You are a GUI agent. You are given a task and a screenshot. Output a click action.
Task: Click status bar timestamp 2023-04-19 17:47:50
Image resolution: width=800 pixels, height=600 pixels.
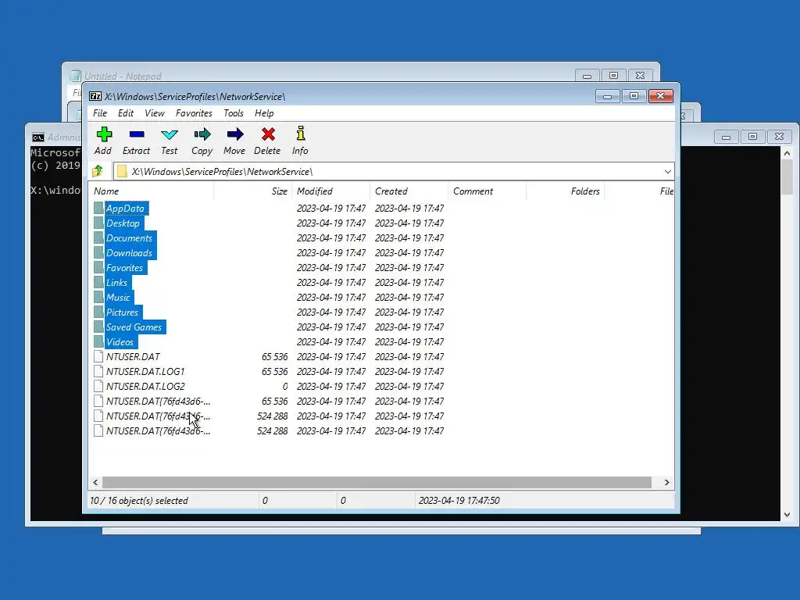tap(459, 501)
